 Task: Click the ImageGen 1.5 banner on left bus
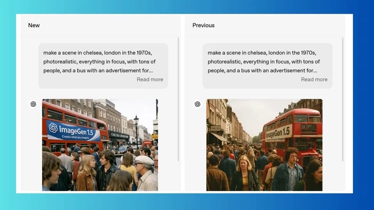pyautogui.click(x=73, y=131)
